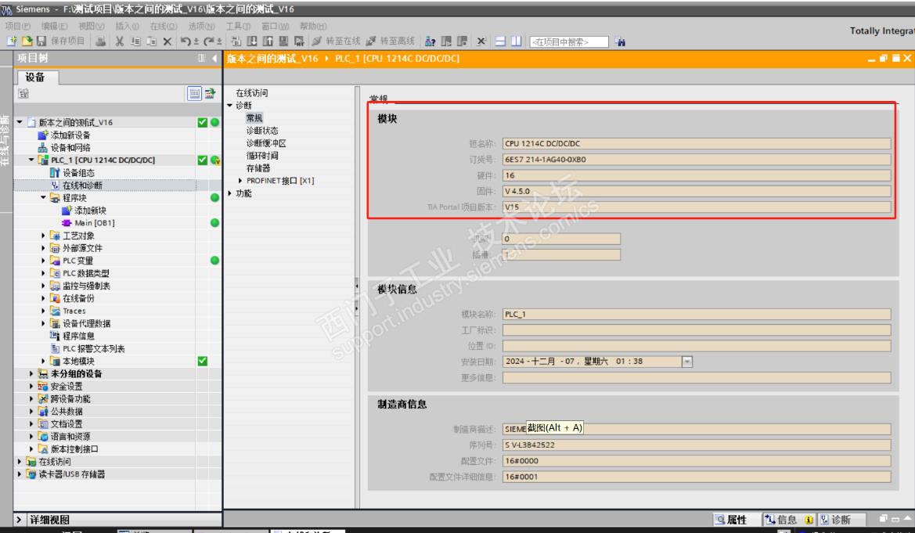The image size is (915, 533).
Task: Open the 编辑 menu
Action: coord(54,27)
